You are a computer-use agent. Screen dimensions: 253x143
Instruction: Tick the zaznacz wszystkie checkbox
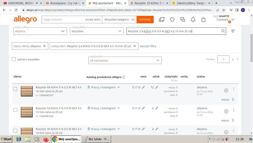coord(14,59)
